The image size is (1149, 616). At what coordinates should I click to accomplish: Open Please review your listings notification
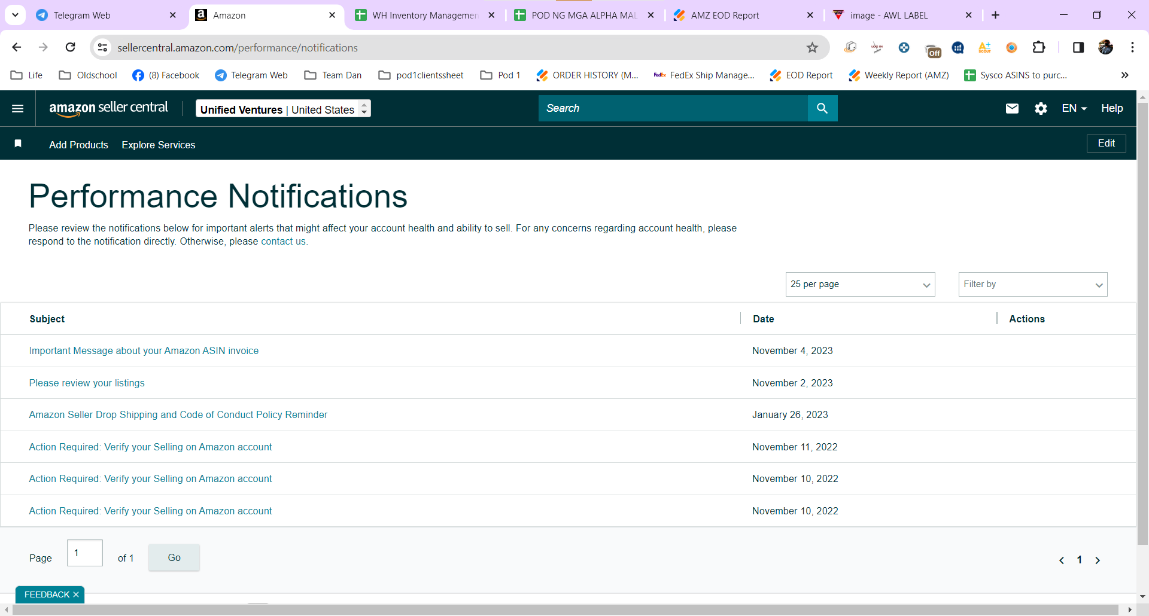(x=87, y=383)
